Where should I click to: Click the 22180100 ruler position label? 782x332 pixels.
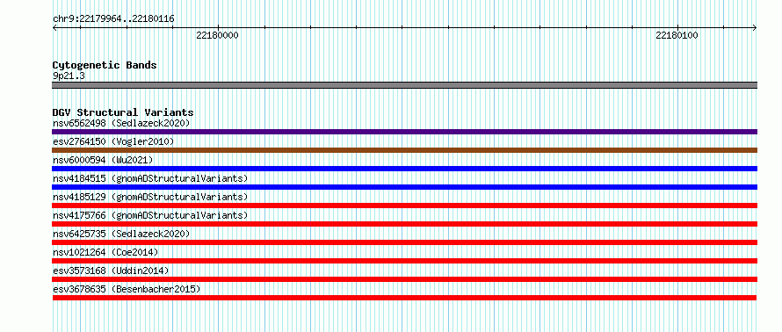677,35
